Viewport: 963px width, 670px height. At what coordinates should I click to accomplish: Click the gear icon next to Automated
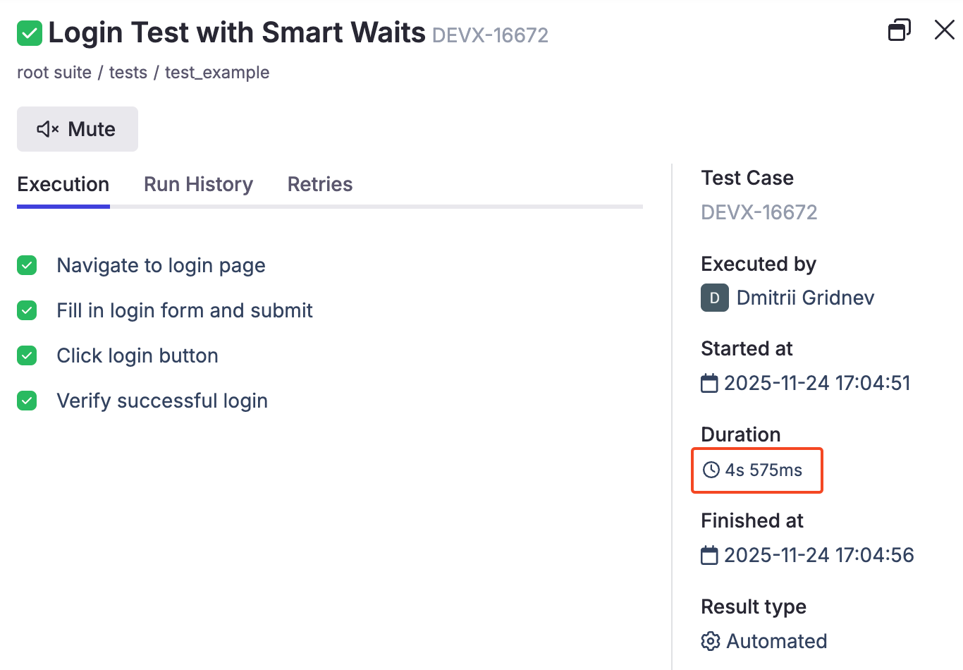click(711, 641)
